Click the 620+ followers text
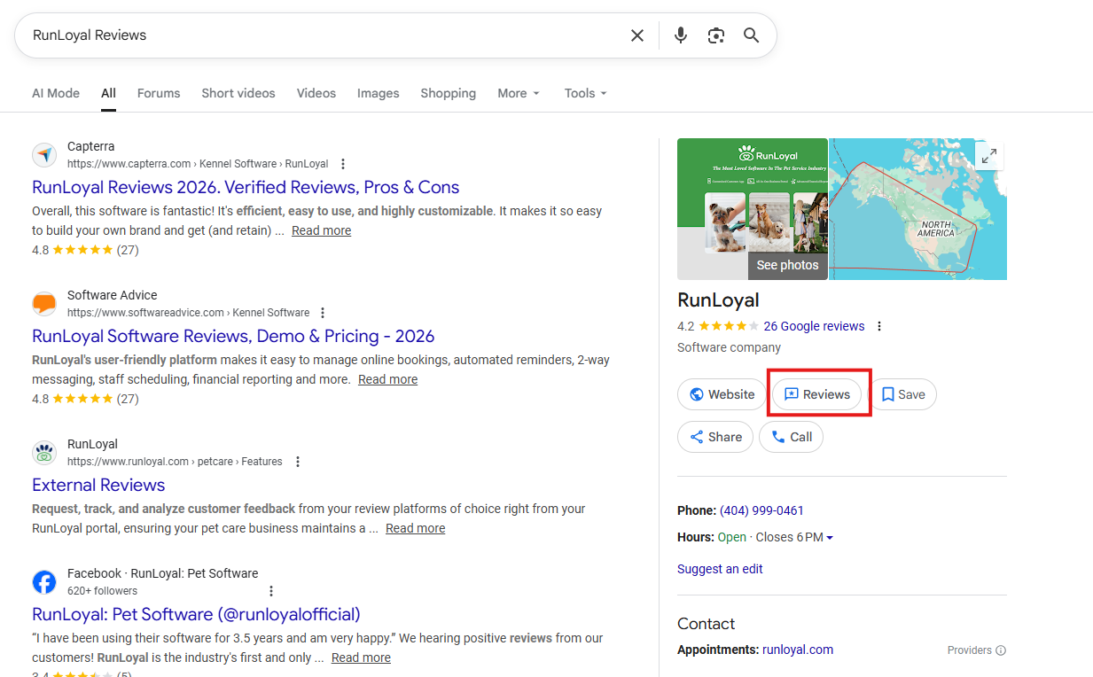Image resolution: width=1093 pixels, height=677 pixels. coord(102,591)
